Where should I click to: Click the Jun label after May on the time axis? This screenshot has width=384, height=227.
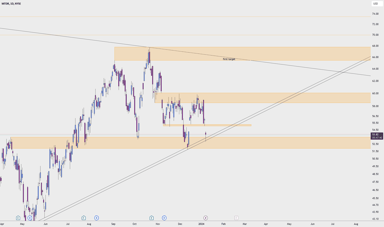(45, 224)
